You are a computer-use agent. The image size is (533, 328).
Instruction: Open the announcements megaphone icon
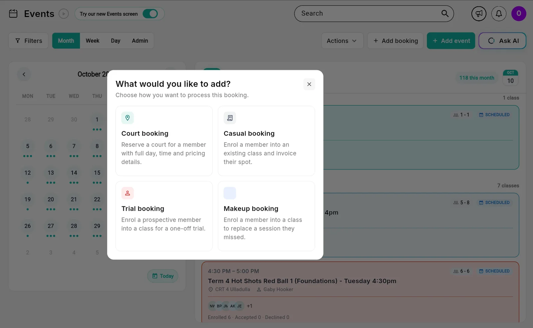(x=479, y=14)
